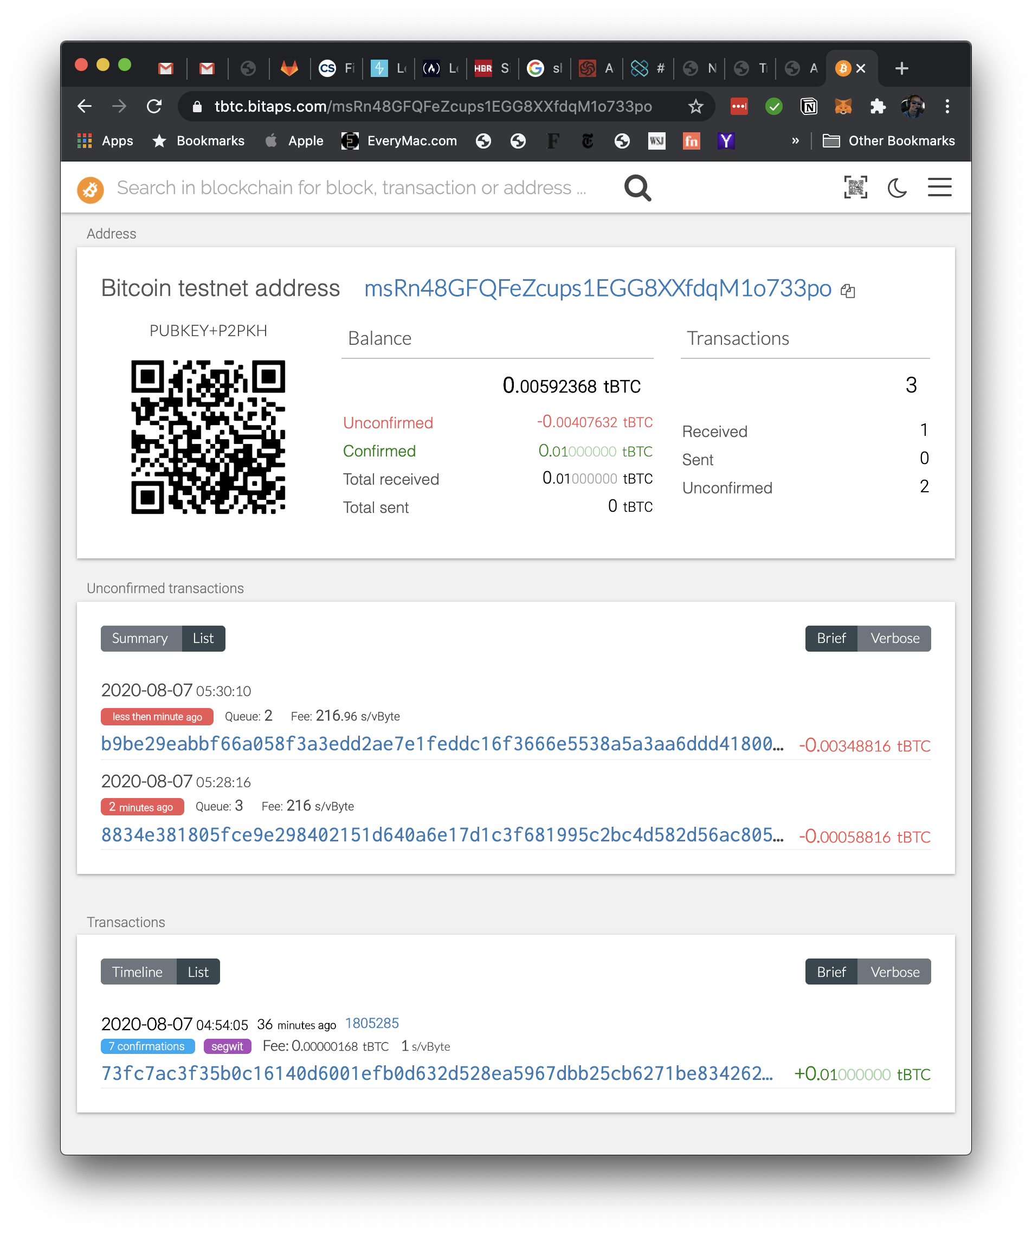Copy the testnet address to clipboard
Viewport: 1032px width, 1235px height.
click(x=847, y=291)
